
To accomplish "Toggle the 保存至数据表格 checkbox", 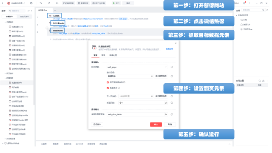I will (108, 82).
